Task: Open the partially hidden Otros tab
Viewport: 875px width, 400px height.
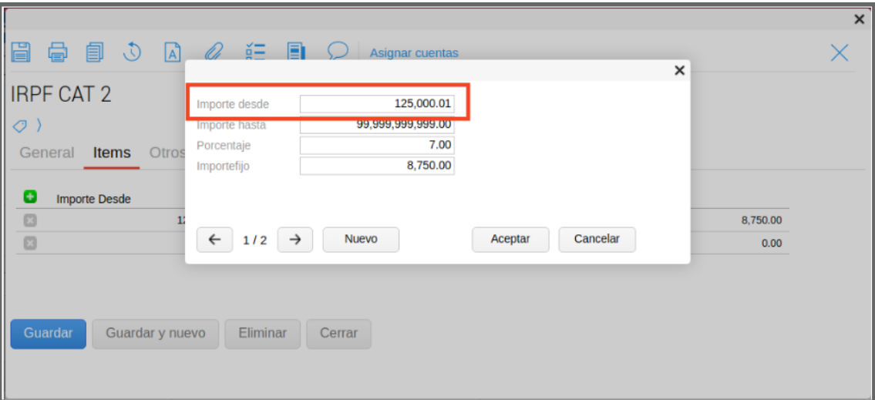Action: click(167, 153)
